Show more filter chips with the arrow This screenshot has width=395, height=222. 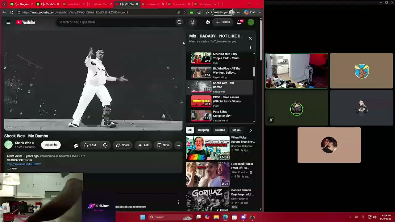pos(251,130)
